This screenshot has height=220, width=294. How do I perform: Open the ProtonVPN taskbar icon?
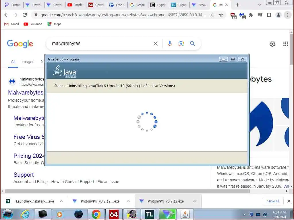coord(167,214)
